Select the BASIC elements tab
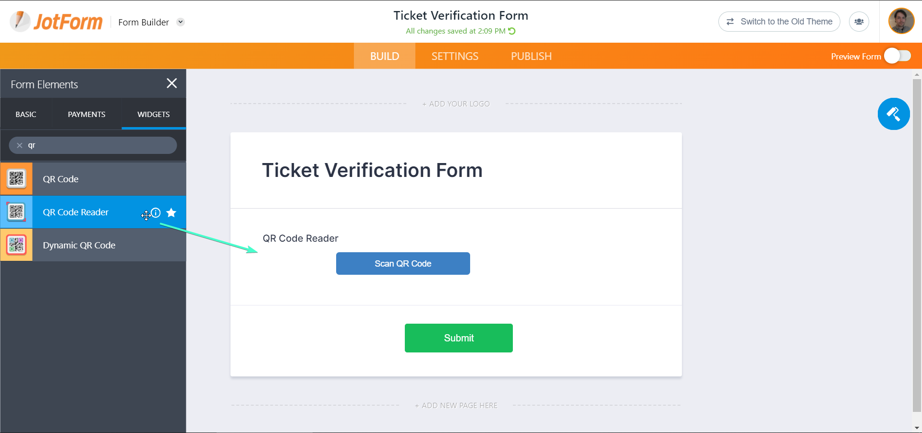Image resolution: width=922 pixels, height=433 pixels. pos(26,114)
